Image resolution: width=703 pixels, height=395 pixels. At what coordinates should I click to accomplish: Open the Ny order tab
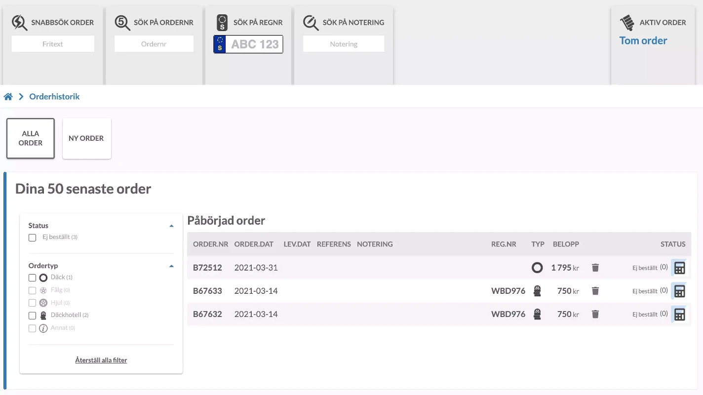[86, 138]
